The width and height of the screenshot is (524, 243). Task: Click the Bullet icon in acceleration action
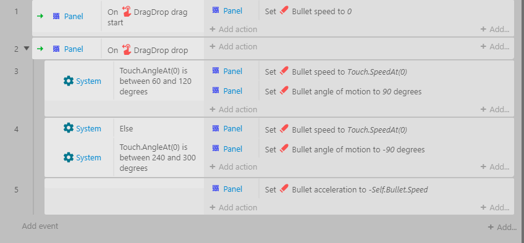284,189
